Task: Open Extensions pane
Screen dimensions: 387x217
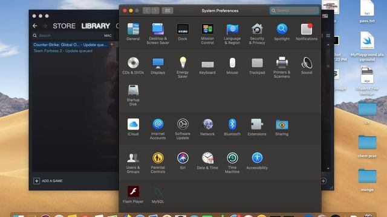Action: (x=257, y=127)
